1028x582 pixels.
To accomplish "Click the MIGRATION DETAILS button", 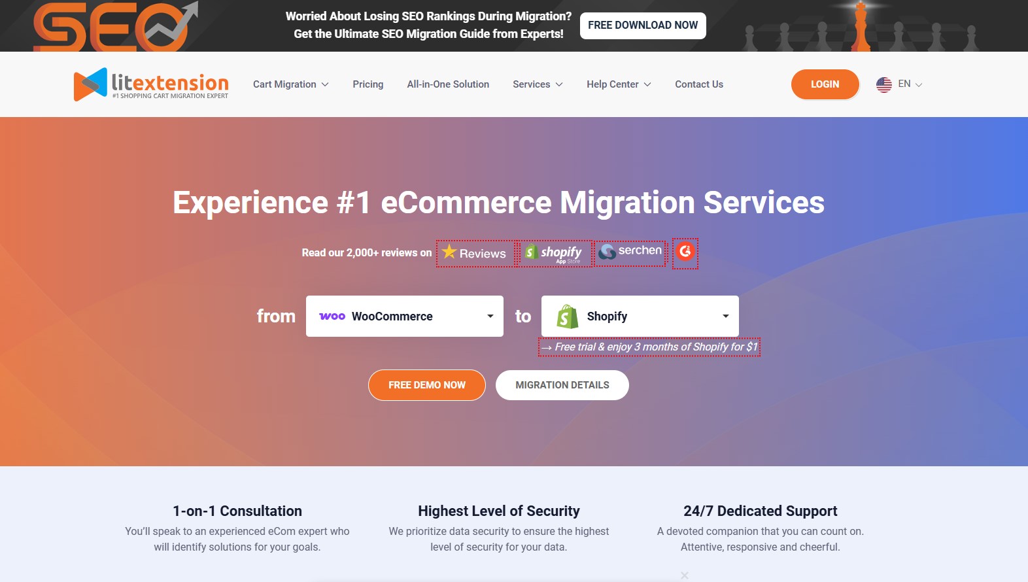I will click(562, 385).
